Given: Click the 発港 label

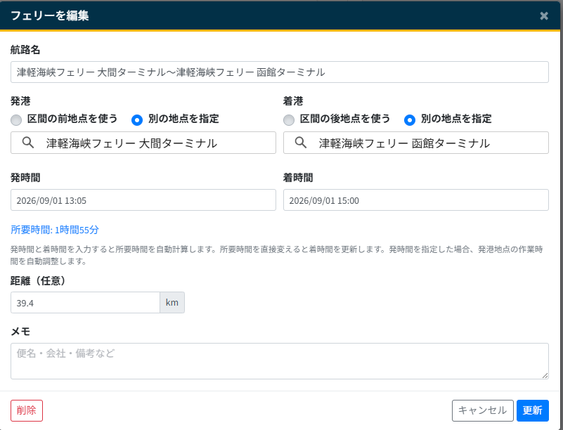Looking at the screenshot, I should point(20,101).
